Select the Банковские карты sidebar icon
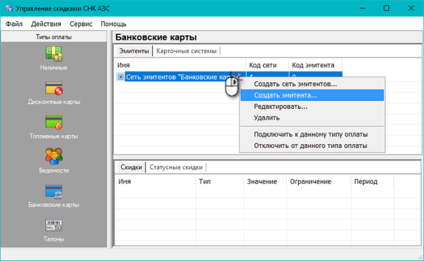The width and height of the screenshot is (424, 261). pos(54,192)
